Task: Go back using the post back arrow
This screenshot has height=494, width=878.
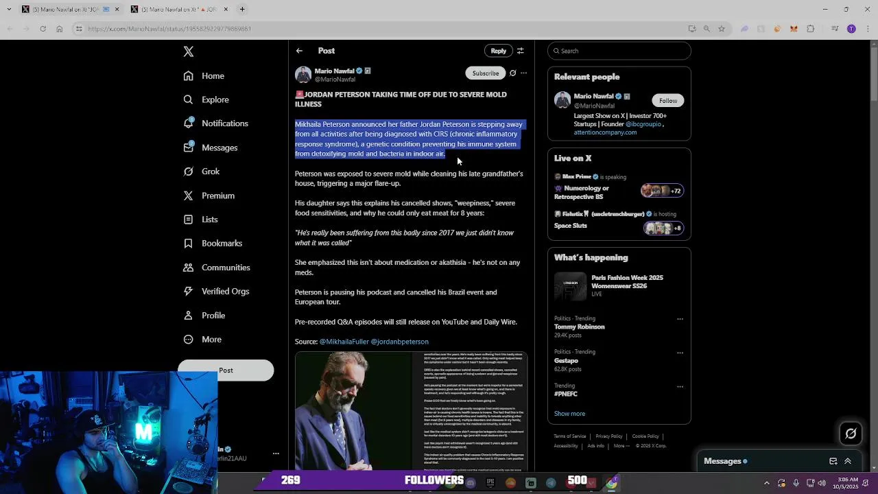Action: point(299,51)
